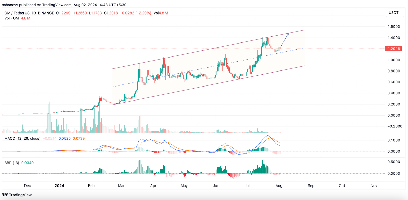Click the orange signal value 0.0739
This screenshot has height=200, width=408.
click(79, 138)
